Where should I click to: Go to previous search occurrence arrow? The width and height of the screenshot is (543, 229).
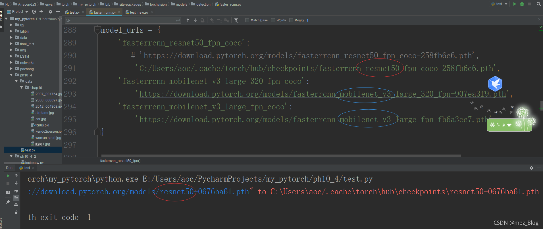pyautogui.click(x=188, y=20)
